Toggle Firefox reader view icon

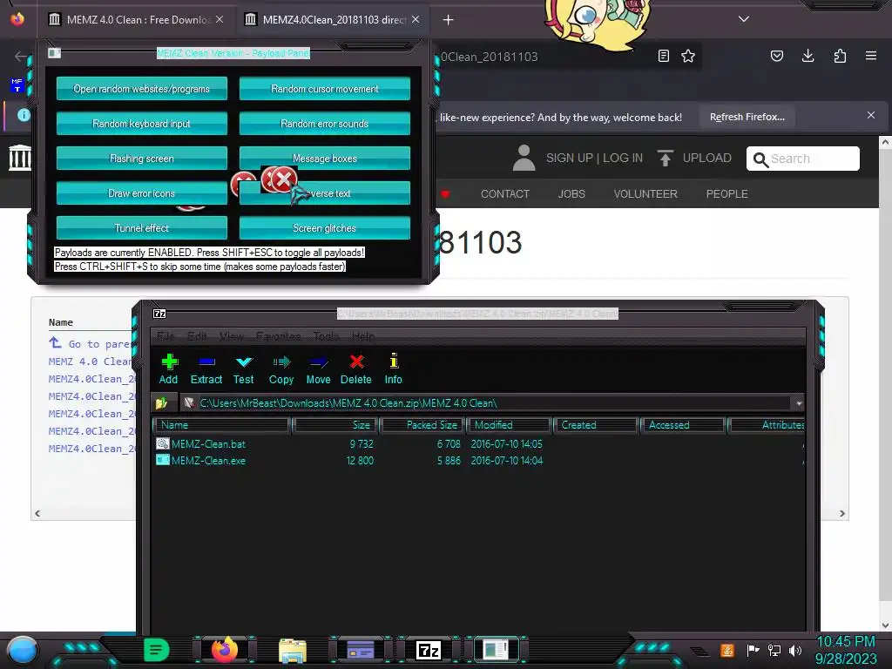(663, 56)
